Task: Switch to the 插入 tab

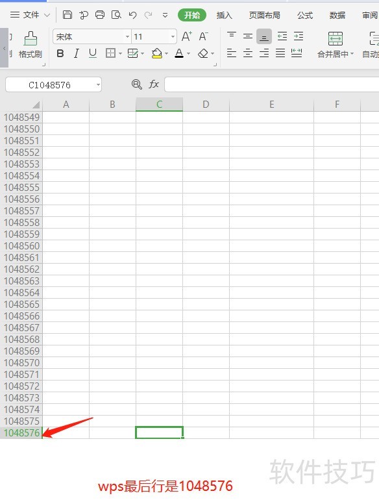Action: 224,16
